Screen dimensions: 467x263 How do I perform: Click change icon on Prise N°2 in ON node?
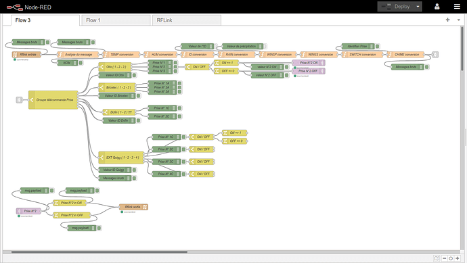56,203
